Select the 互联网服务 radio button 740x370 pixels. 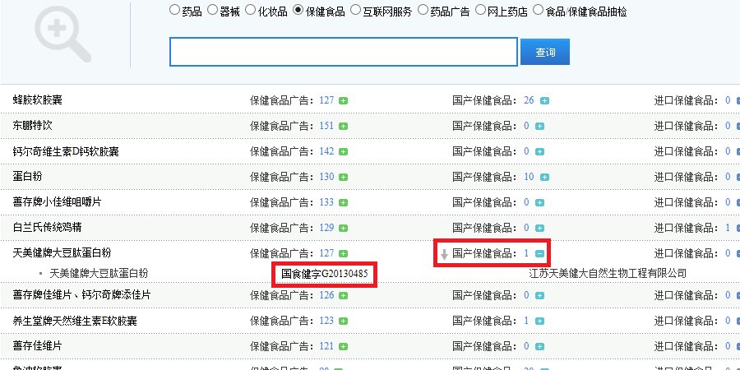point(355,11)
